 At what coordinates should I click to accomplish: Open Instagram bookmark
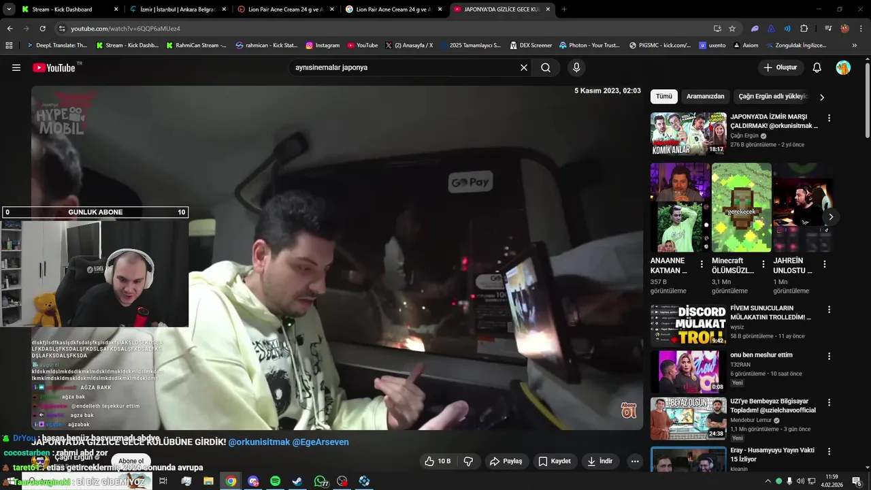323,46
